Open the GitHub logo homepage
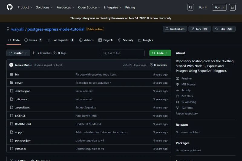The image size is (242, 161). pos(10,7)
